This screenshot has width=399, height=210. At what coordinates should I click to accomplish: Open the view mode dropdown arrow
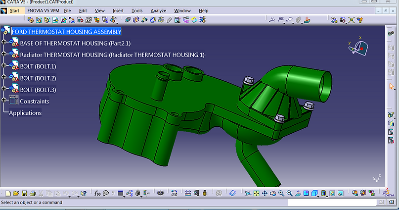pyautogui.click(x=327, y=197)
